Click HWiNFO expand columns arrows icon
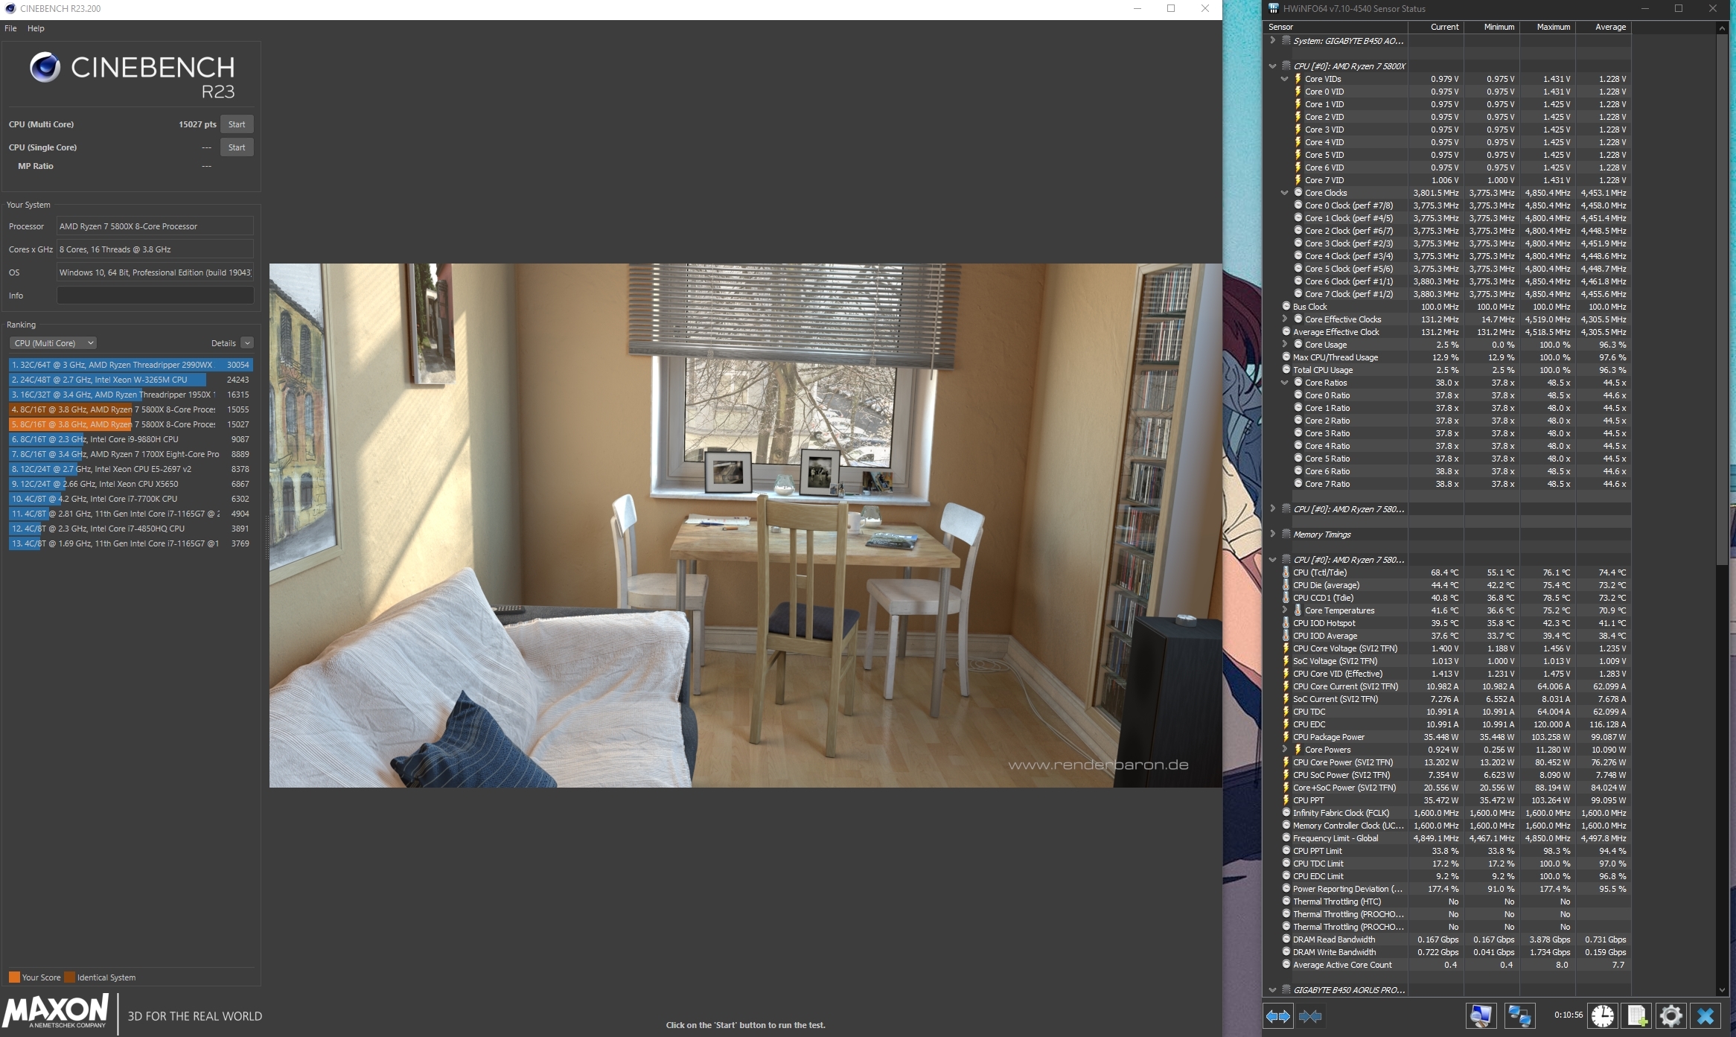This screenshot has width=1736, height=1037. (1278, 1016)
